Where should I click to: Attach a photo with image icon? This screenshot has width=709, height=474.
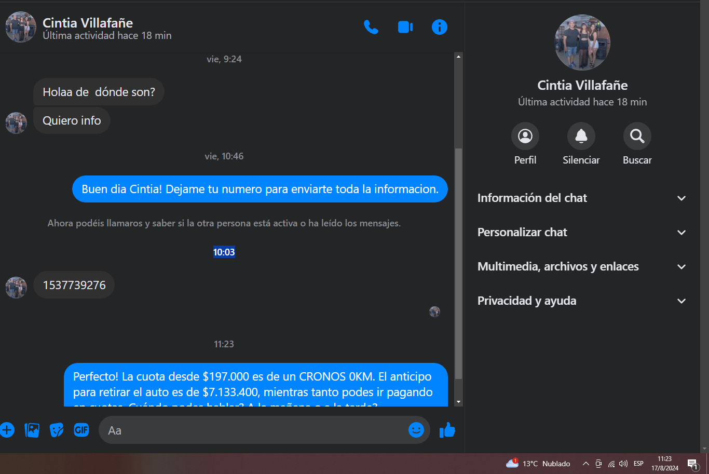pos(32,430)
